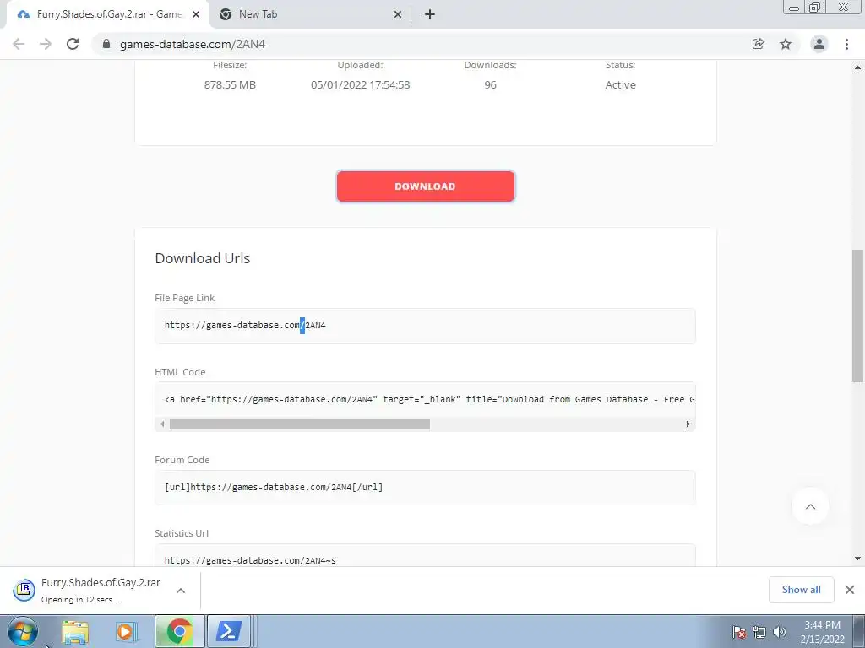This screenshot has width=865, height=648.
Task: Click the browser Back arrow
Action: [19, 44]
